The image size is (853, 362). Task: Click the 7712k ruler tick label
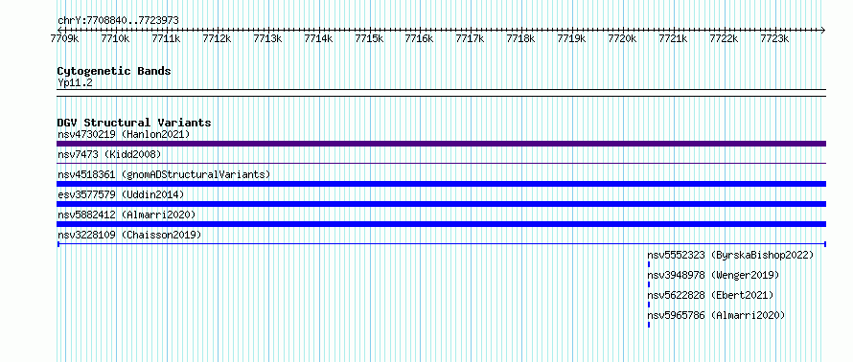pyautogui.click(x=217, y=38)
